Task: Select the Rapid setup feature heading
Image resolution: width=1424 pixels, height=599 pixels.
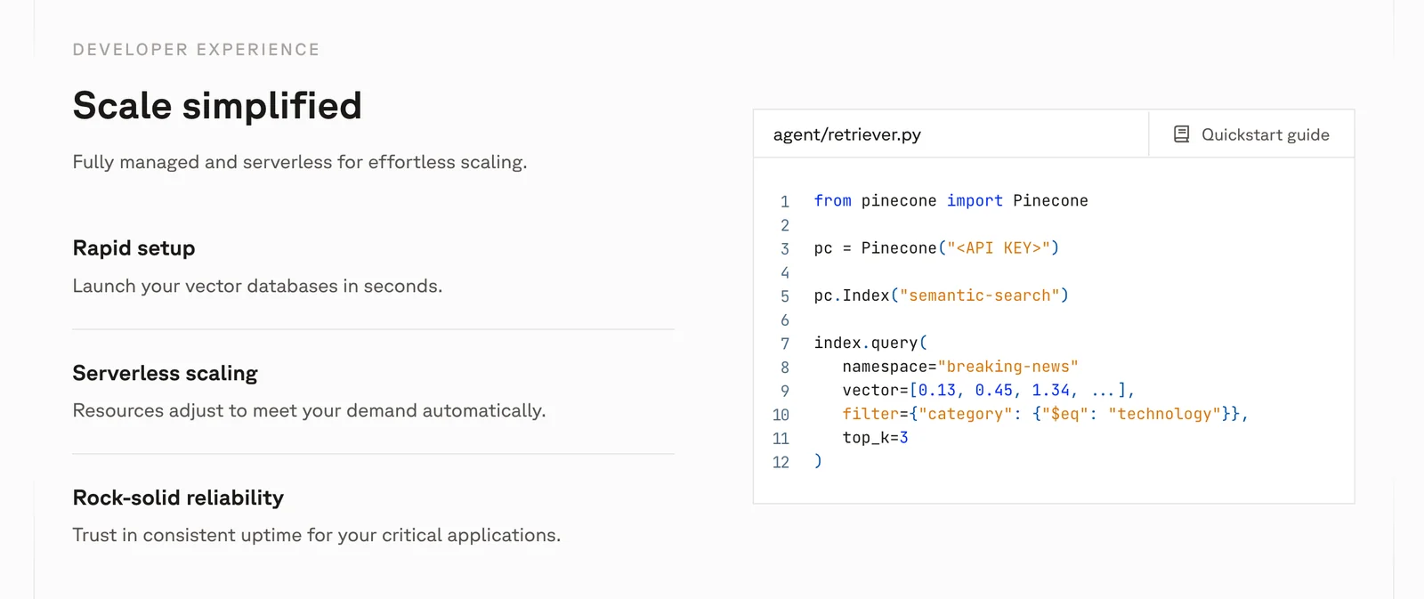Action: point(133,248)
